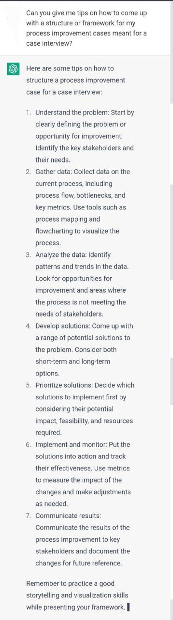Select 'Implement and monitor' list item text

[83, 474]
